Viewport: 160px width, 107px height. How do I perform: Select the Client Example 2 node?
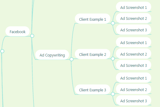(92, 54)
